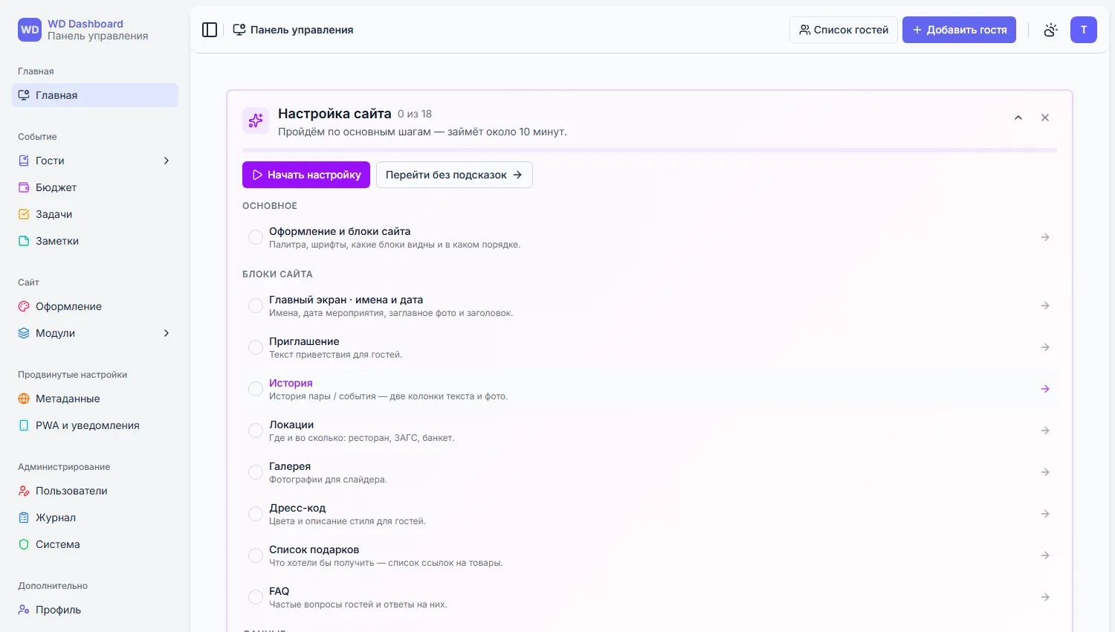The height and width of the screenshot is (632, 1115).
Task: Open Бюджет in the sidebar
Action: pos(95,187)
